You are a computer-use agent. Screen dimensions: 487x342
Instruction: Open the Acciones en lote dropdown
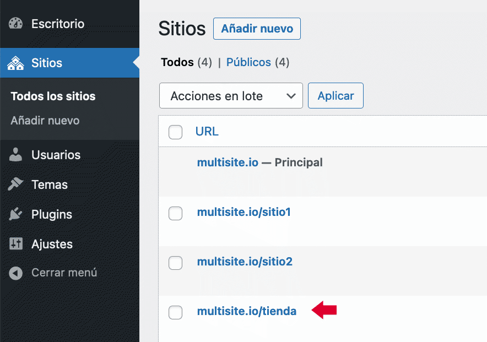(x=231, y=96)
